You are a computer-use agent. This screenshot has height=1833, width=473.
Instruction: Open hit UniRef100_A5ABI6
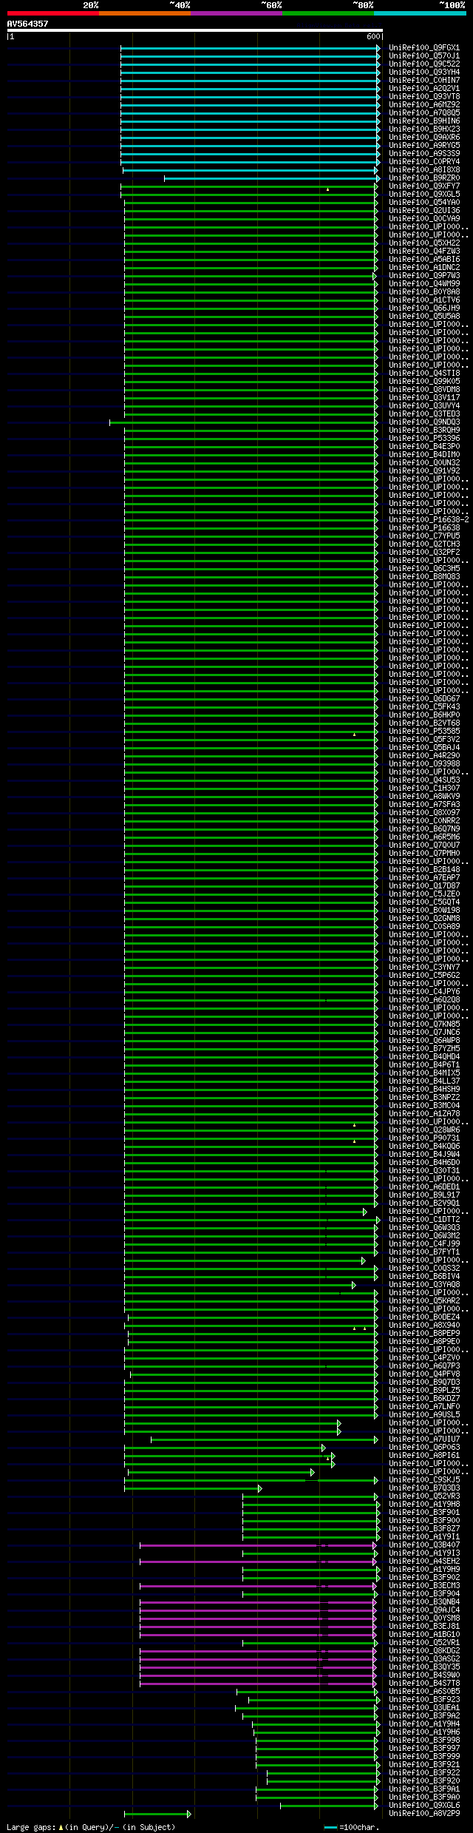coord(424,260)
